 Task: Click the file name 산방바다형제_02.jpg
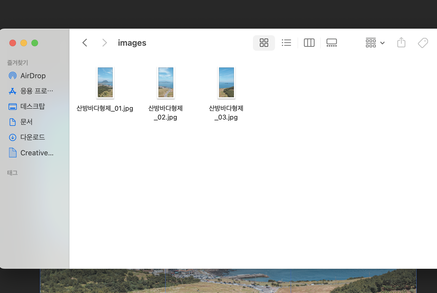tap(166, 113)
